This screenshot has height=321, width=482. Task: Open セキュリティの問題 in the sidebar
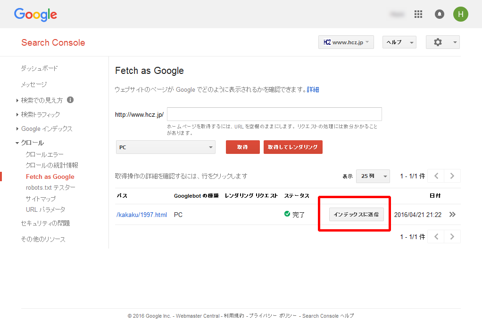tap(45, 223)
